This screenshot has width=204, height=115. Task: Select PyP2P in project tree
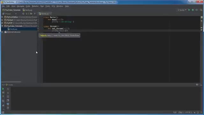(x=10, y=23)
